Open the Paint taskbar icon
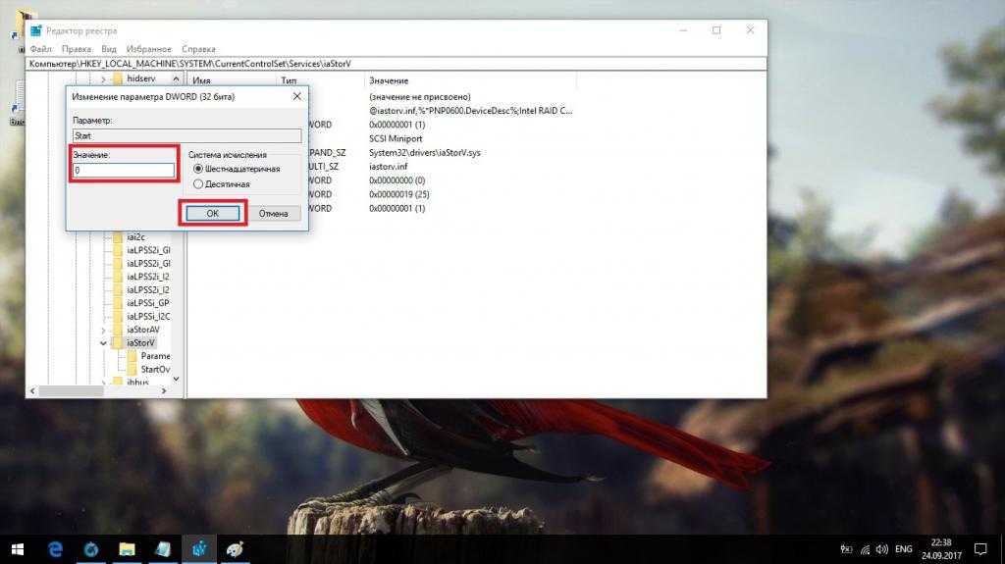This screenshot has height=564, width=1005. [235, 549]
